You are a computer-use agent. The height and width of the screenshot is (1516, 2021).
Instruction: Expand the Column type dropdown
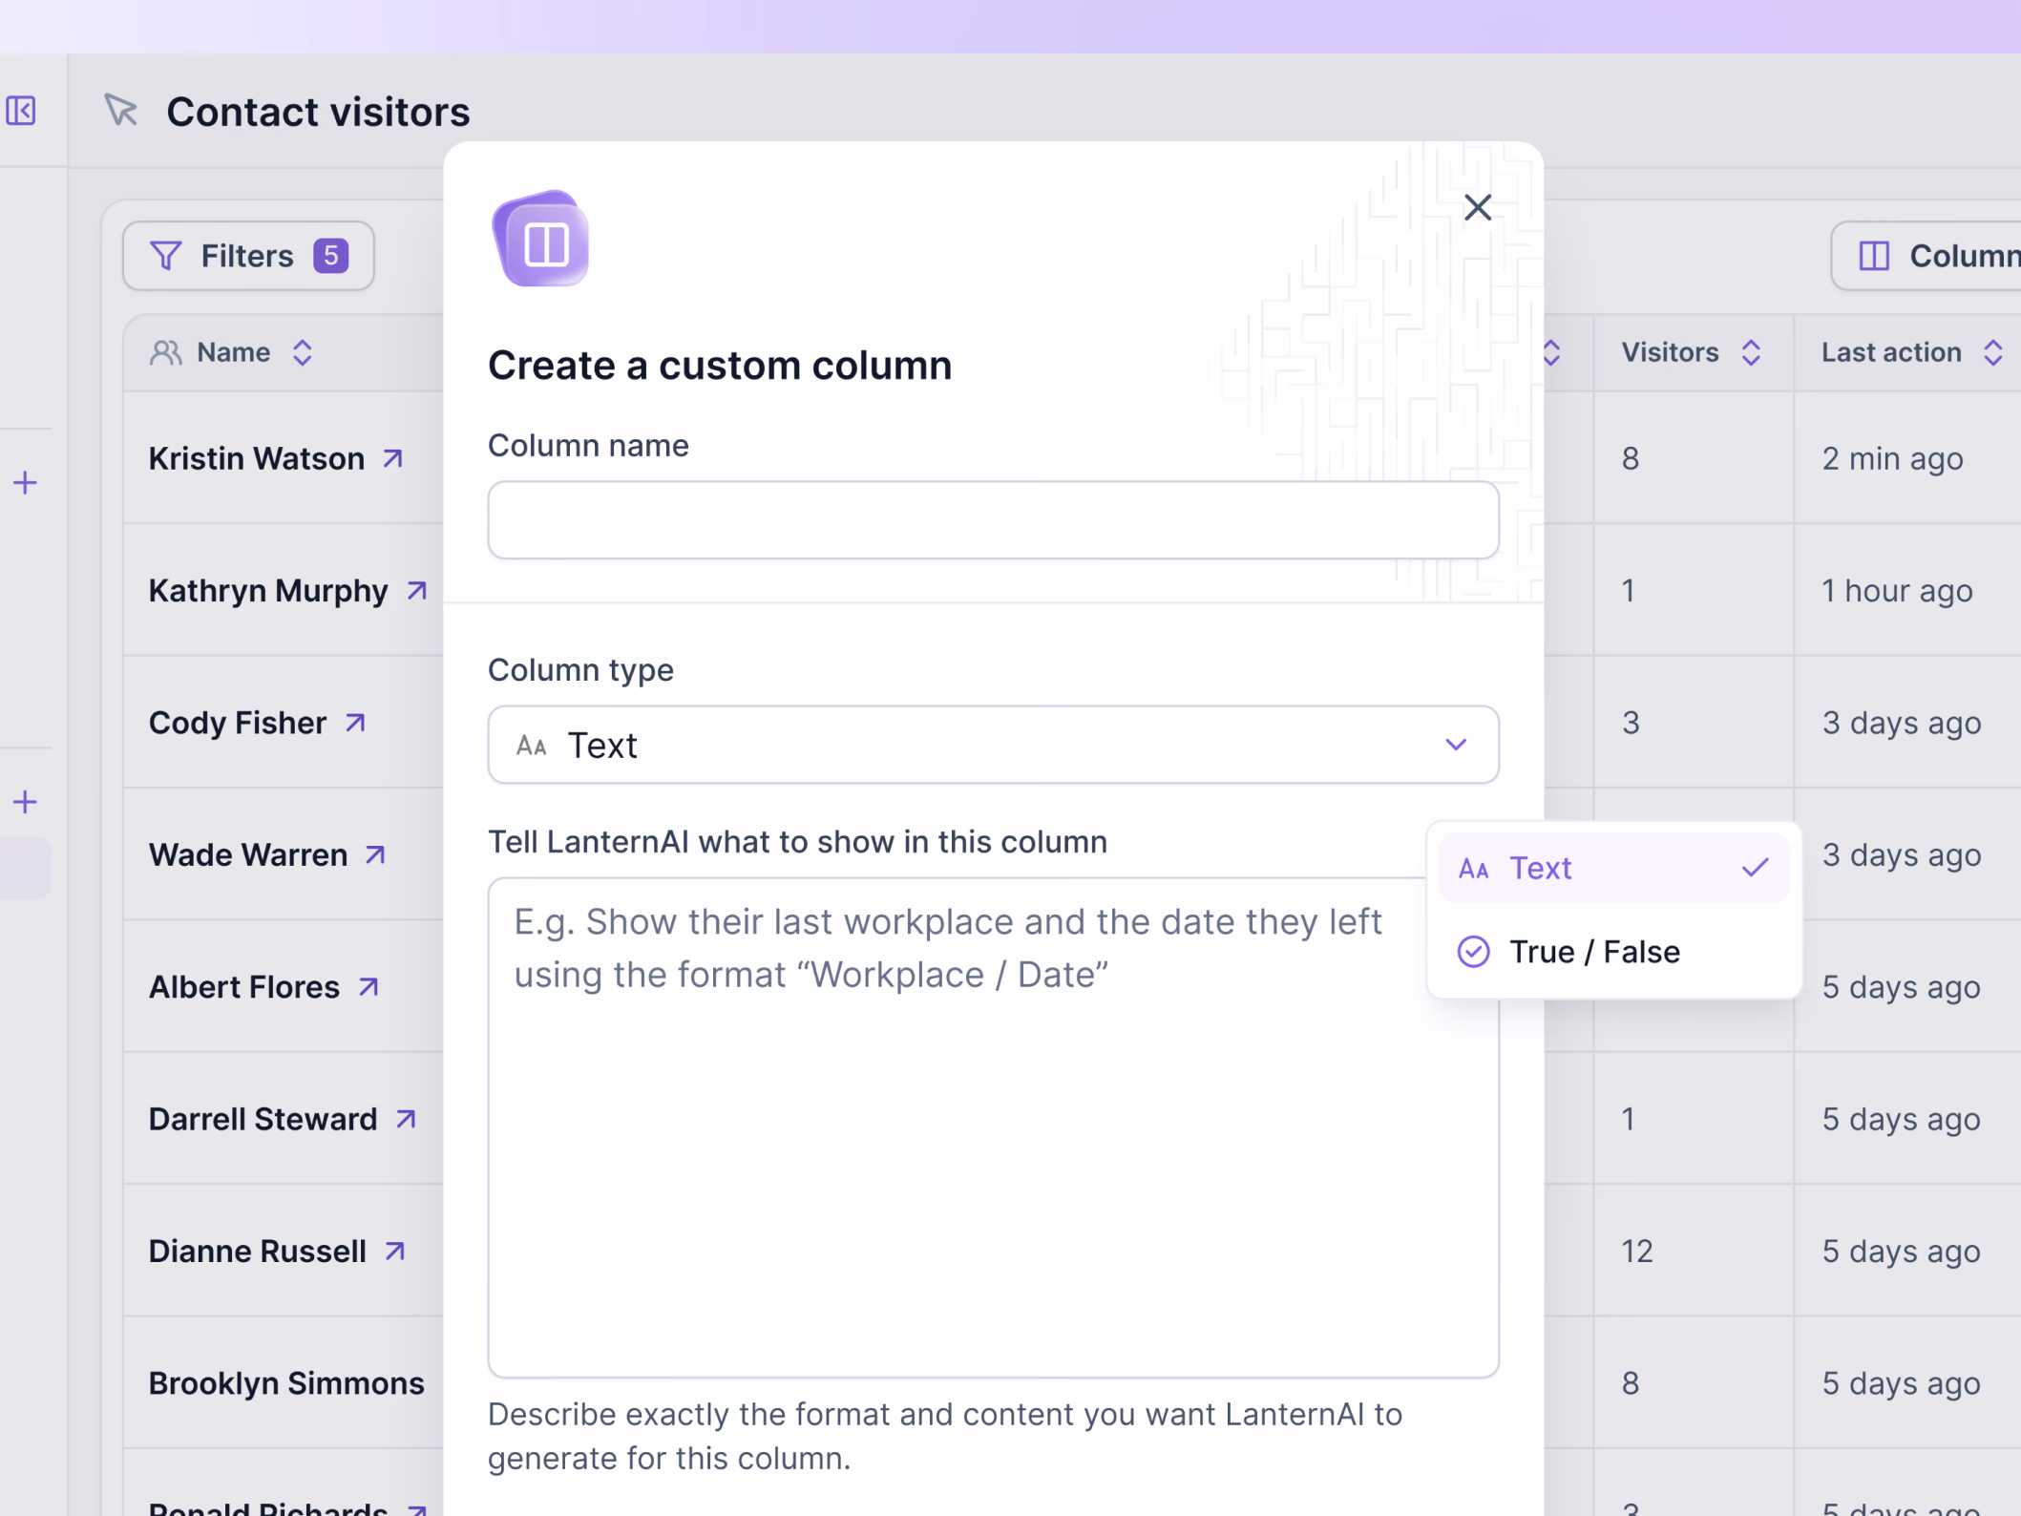coord(993,745)
